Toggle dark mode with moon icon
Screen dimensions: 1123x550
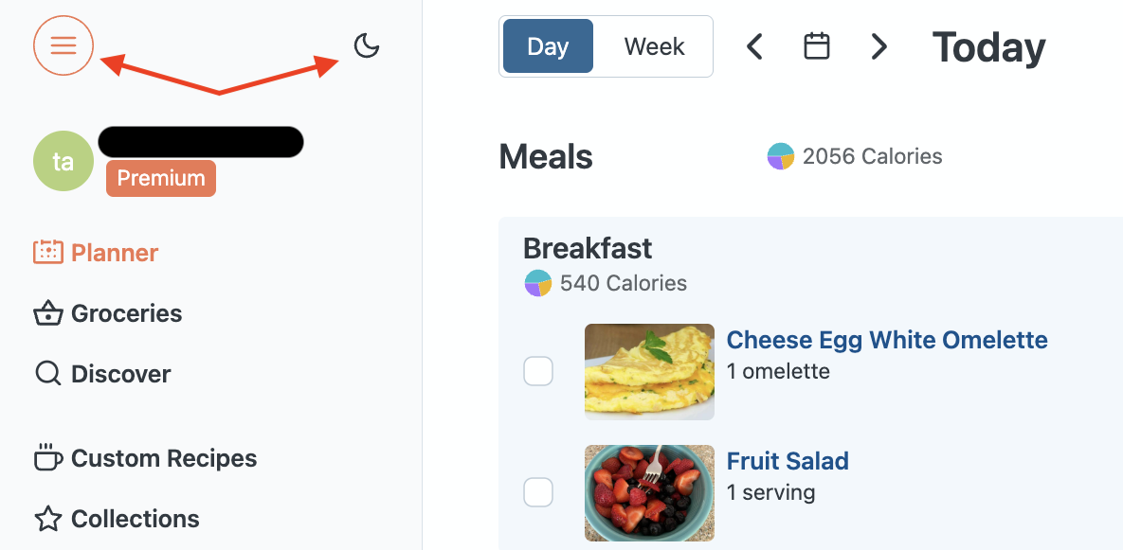point(367,45)
